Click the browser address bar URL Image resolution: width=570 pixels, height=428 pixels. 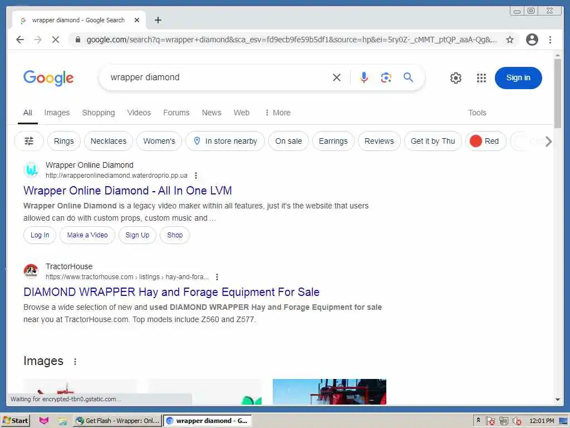[x=291, y=40]
